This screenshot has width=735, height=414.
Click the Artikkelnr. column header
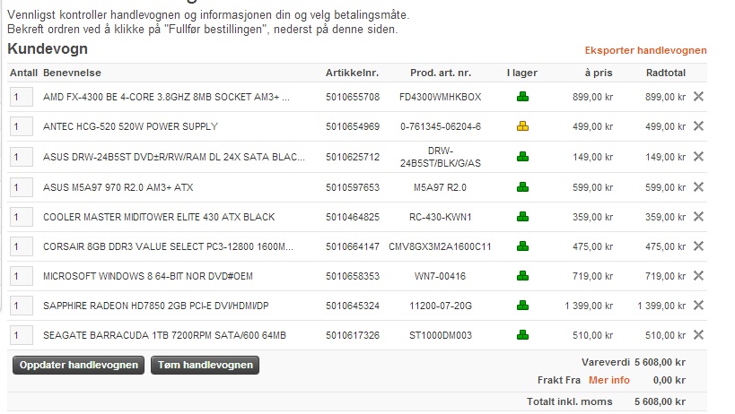click(352, 73)
